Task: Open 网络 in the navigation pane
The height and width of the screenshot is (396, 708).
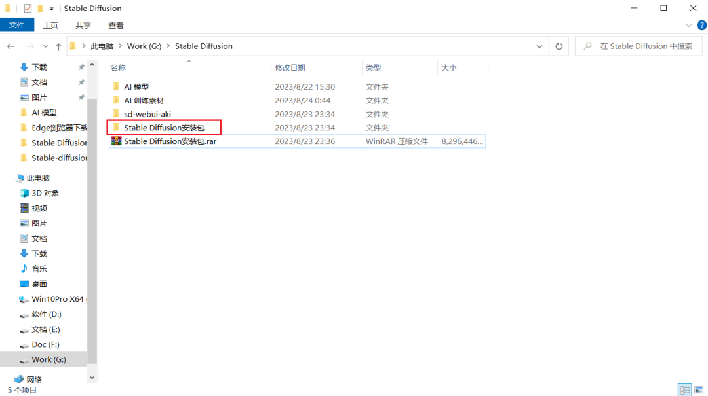Action: pos(34,380)
